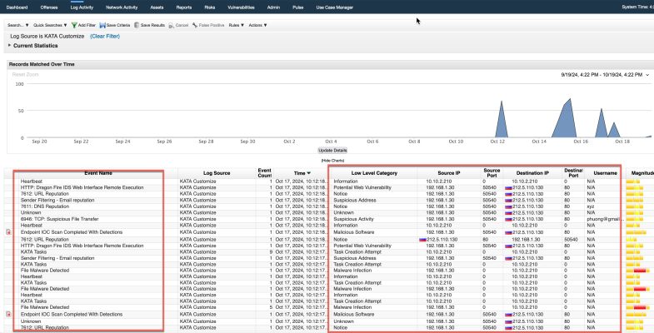654x333 pixels.
Task: Open the Pulse tab
Action: pyautogui.click(x=298, y=7)
